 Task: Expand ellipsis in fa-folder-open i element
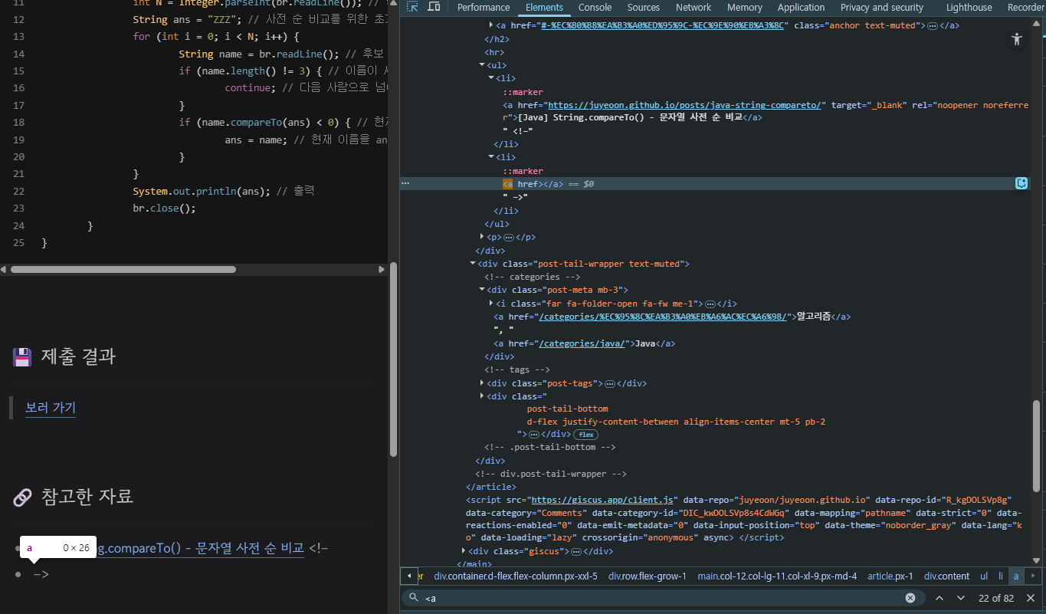tap(710, 304)
